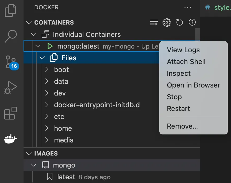This screenshot has height=183, width=231.
Task: Select the data folder name
Action: pos(61,81)
